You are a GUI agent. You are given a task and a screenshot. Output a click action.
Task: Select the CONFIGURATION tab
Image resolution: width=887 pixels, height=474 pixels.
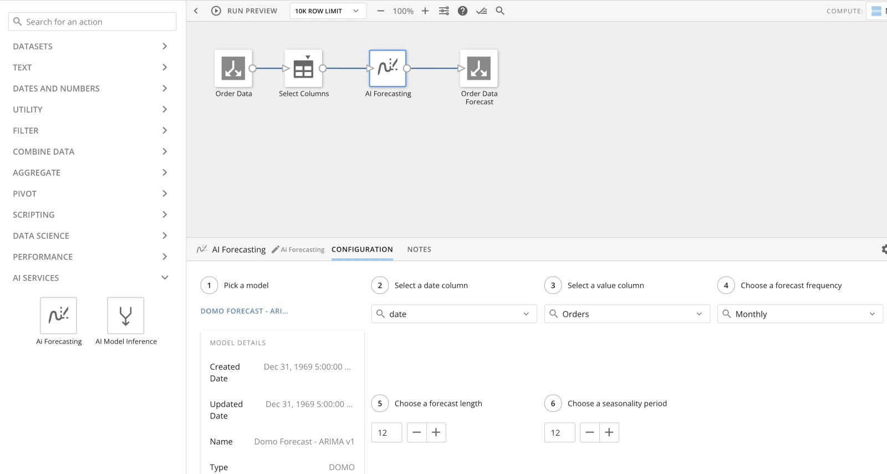coord(362,249)
